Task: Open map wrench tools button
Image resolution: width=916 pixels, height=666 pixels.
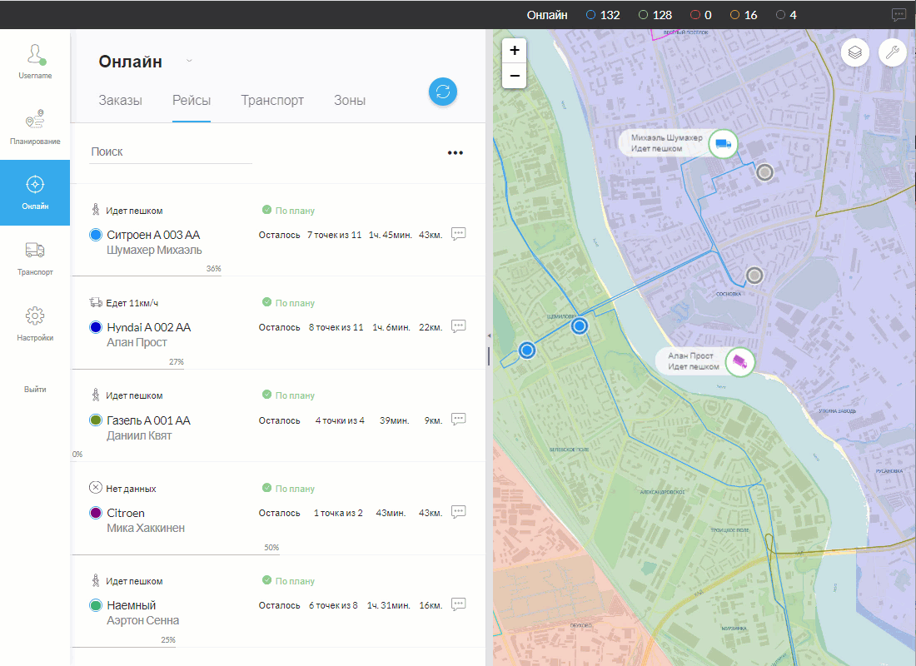Action: pos(892,52)
